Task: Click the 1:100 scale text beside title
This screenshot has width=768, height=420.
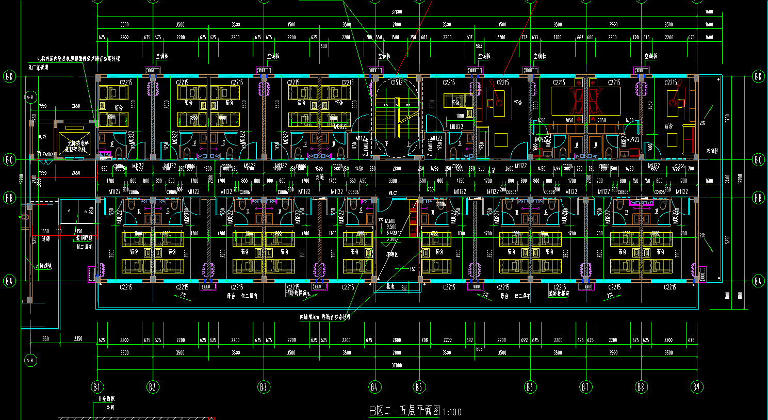Action: [452, 412]
